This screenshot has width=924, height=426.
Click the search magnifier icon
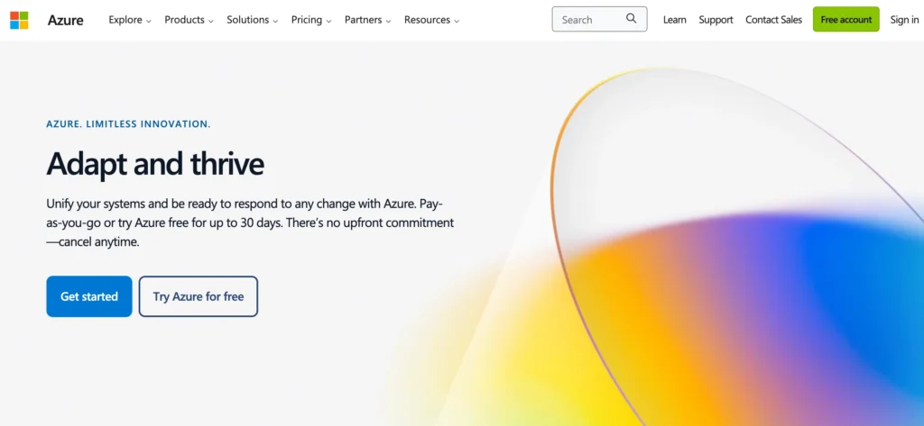coord(631,19)
